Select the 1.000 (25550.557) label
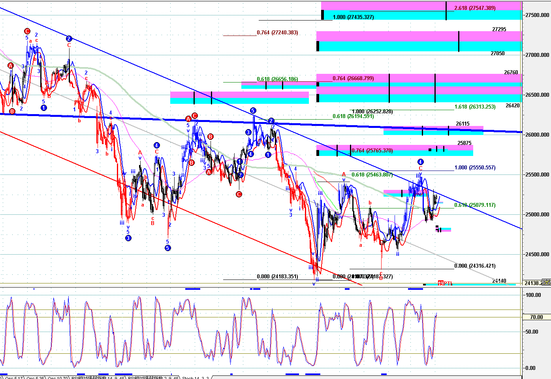This screenshot has width=551, height=379. point(475,167)
